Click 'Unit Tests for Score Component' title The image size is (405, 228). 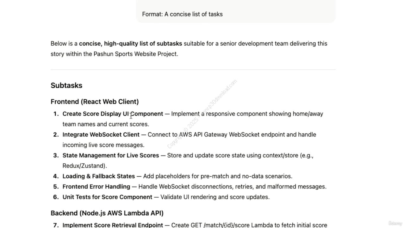107,197
